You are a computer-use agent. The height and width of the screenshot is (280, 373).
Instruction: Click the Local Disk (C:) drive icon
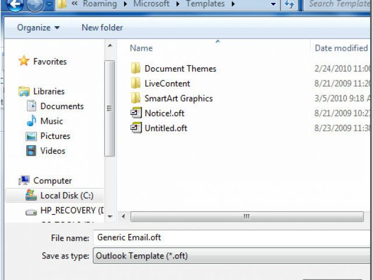coord(31,195)
